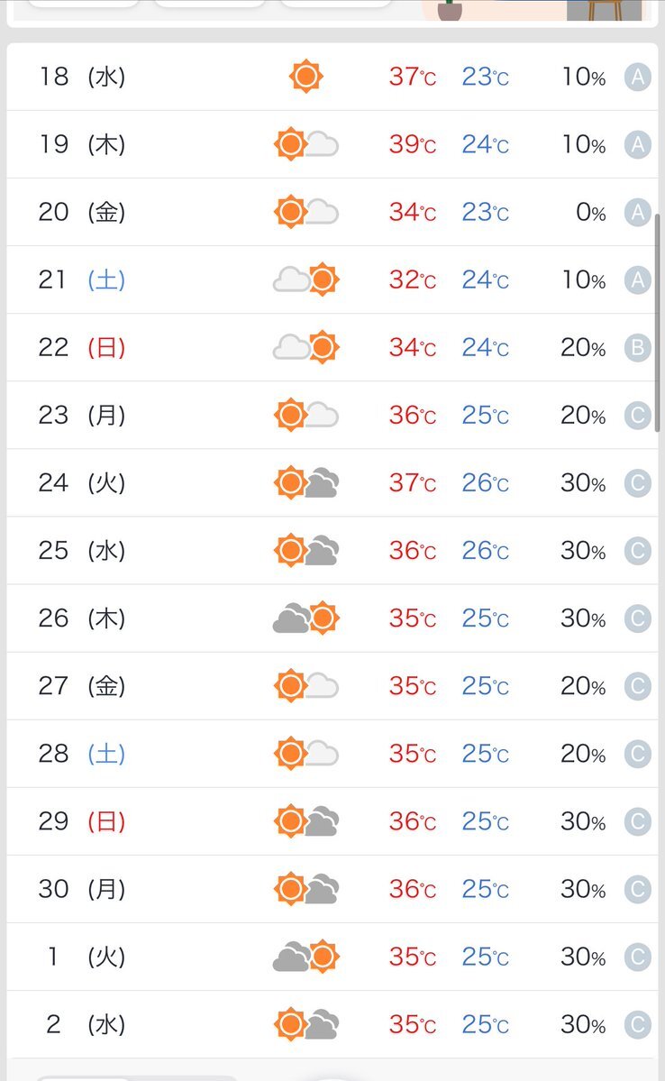Click the weather icon for 29 (日)
Screen dimensions: 665x1081
pyautogui.click(x=306, y=821)
